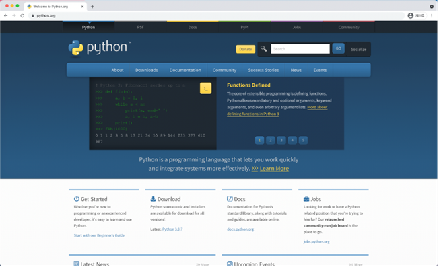Open the Events navigation menu

tap(320, 70)
